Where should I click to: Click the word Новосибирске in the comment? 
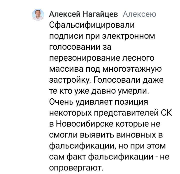(85, 124)
